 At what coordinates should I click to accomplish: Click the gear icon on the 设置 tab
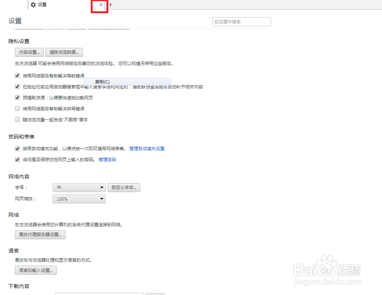[x=32, y=5]
